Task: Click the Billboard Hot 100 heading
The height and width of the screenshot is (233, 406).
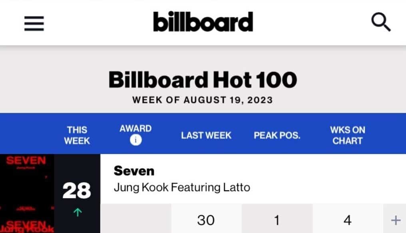Action: click(203, 80)
